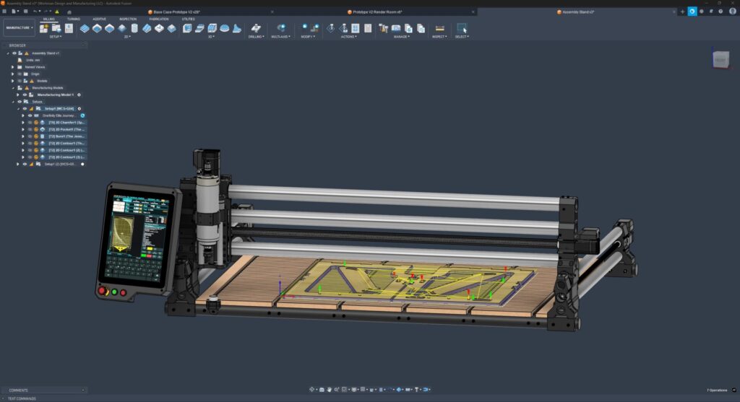
Task: Toggle eye icon for Setup1 (2)
Action: (x=24, y=164)
